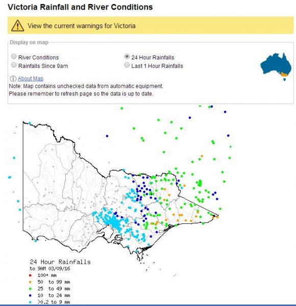Click the orange 50 to 99 mm legend dot
The image size is (296, 306).
[x=30, y=282]
